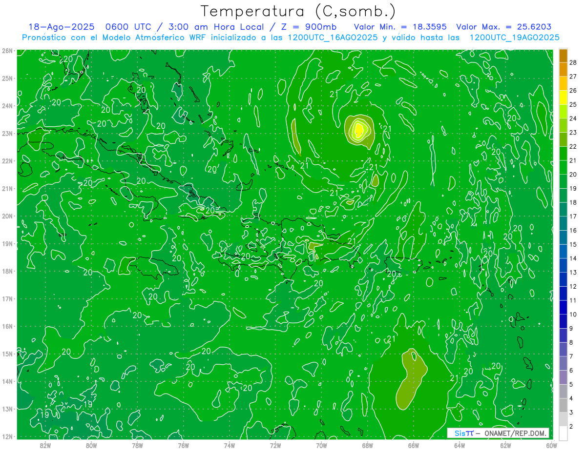The height and width of the screenshot is (452, 586).
Task: Click the 27 label in the color legend
Action: [x=573, y=77]
